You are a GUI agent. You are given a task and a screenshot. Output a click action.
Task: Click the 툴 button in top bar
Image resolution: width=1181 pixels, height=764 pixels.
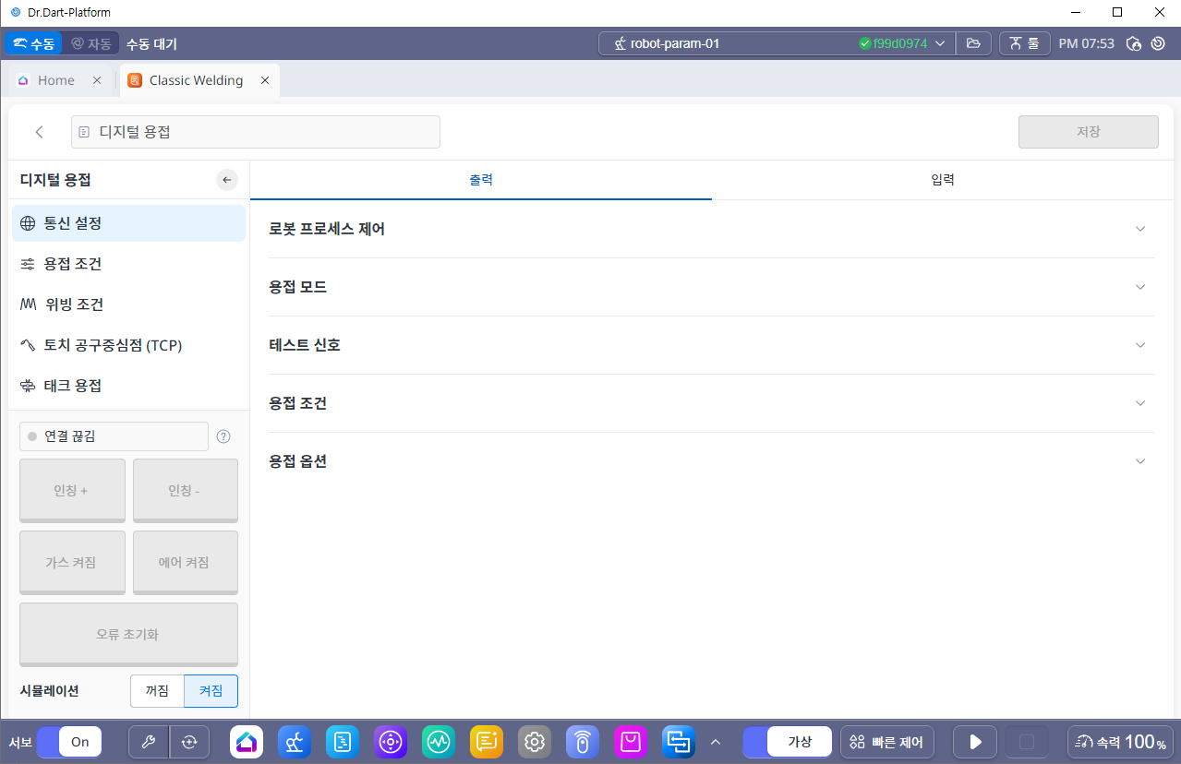(1024, 43)
